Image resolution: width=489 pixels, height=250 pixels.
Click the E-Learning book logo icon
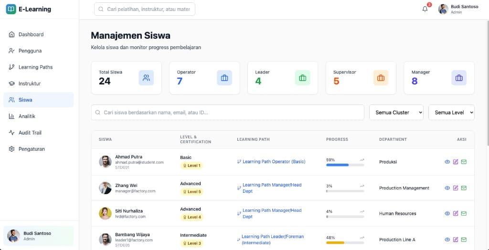pos(11,9)
